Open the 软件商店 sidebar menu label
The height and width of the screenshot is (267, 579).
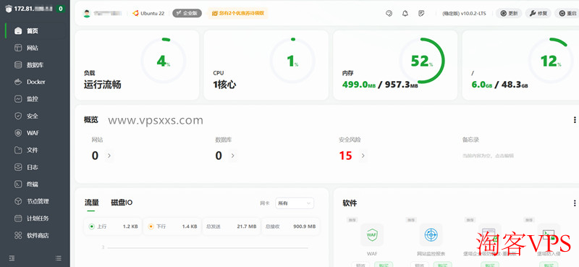pos(38,235)
